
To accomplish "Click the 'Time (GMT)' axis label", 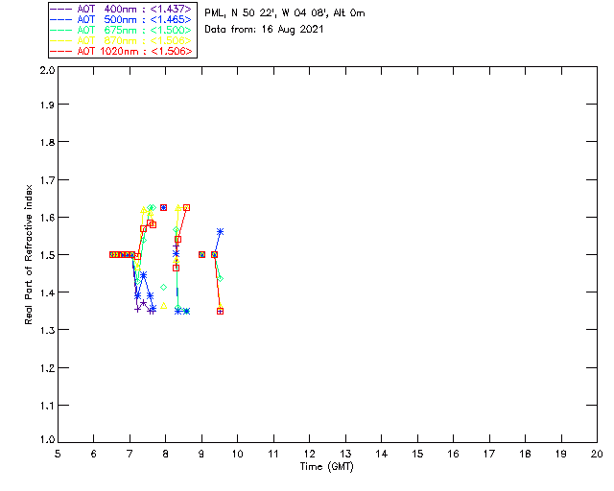I will click(x=326, y=467).
